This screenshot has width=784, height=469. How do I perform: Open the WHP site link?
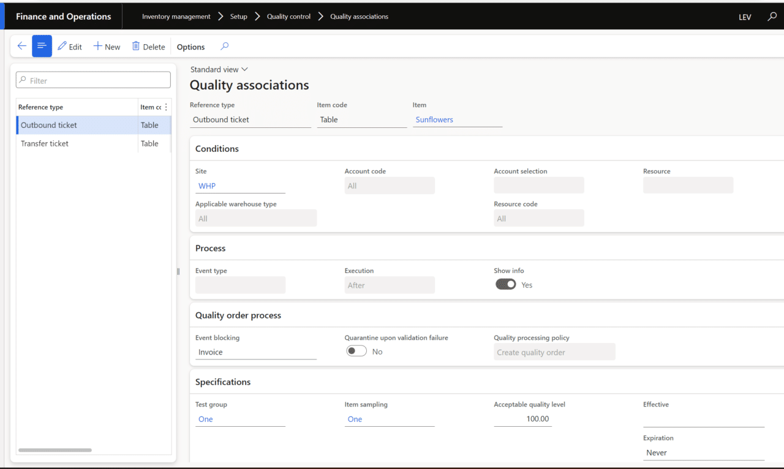click(207, 186)
